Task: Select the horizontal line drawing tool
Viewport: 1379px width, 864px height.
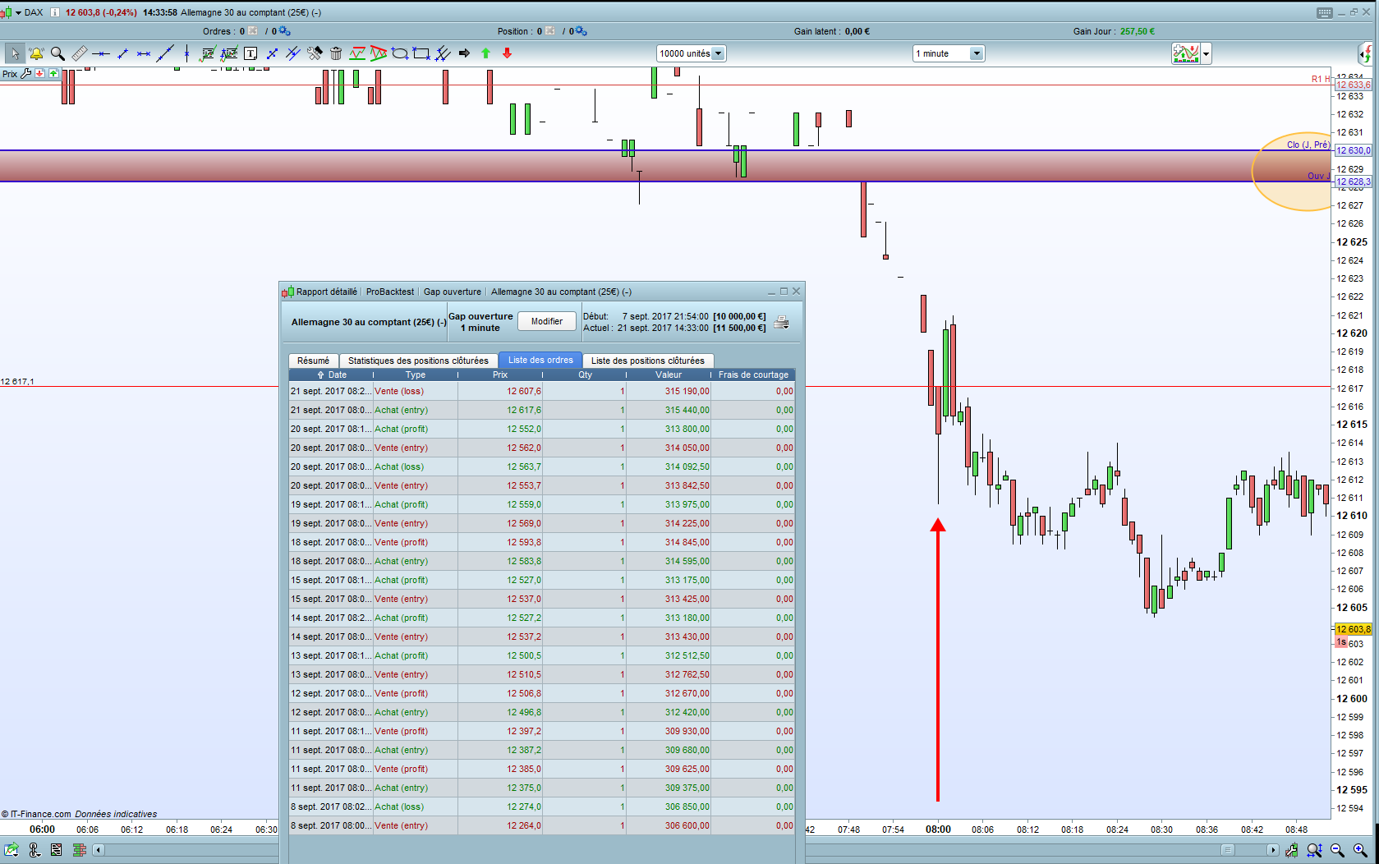Action: pos(101,53)
